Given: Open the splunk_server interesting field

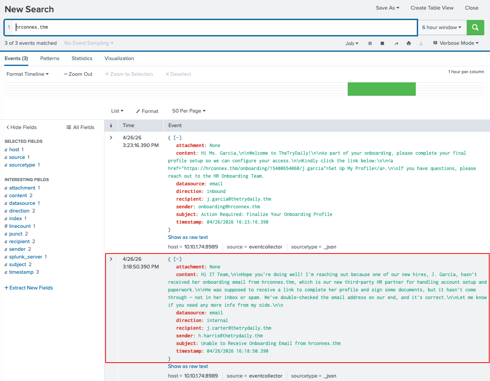Looking at the screenshot, I should pyautogui.click(x=26, y=257).
